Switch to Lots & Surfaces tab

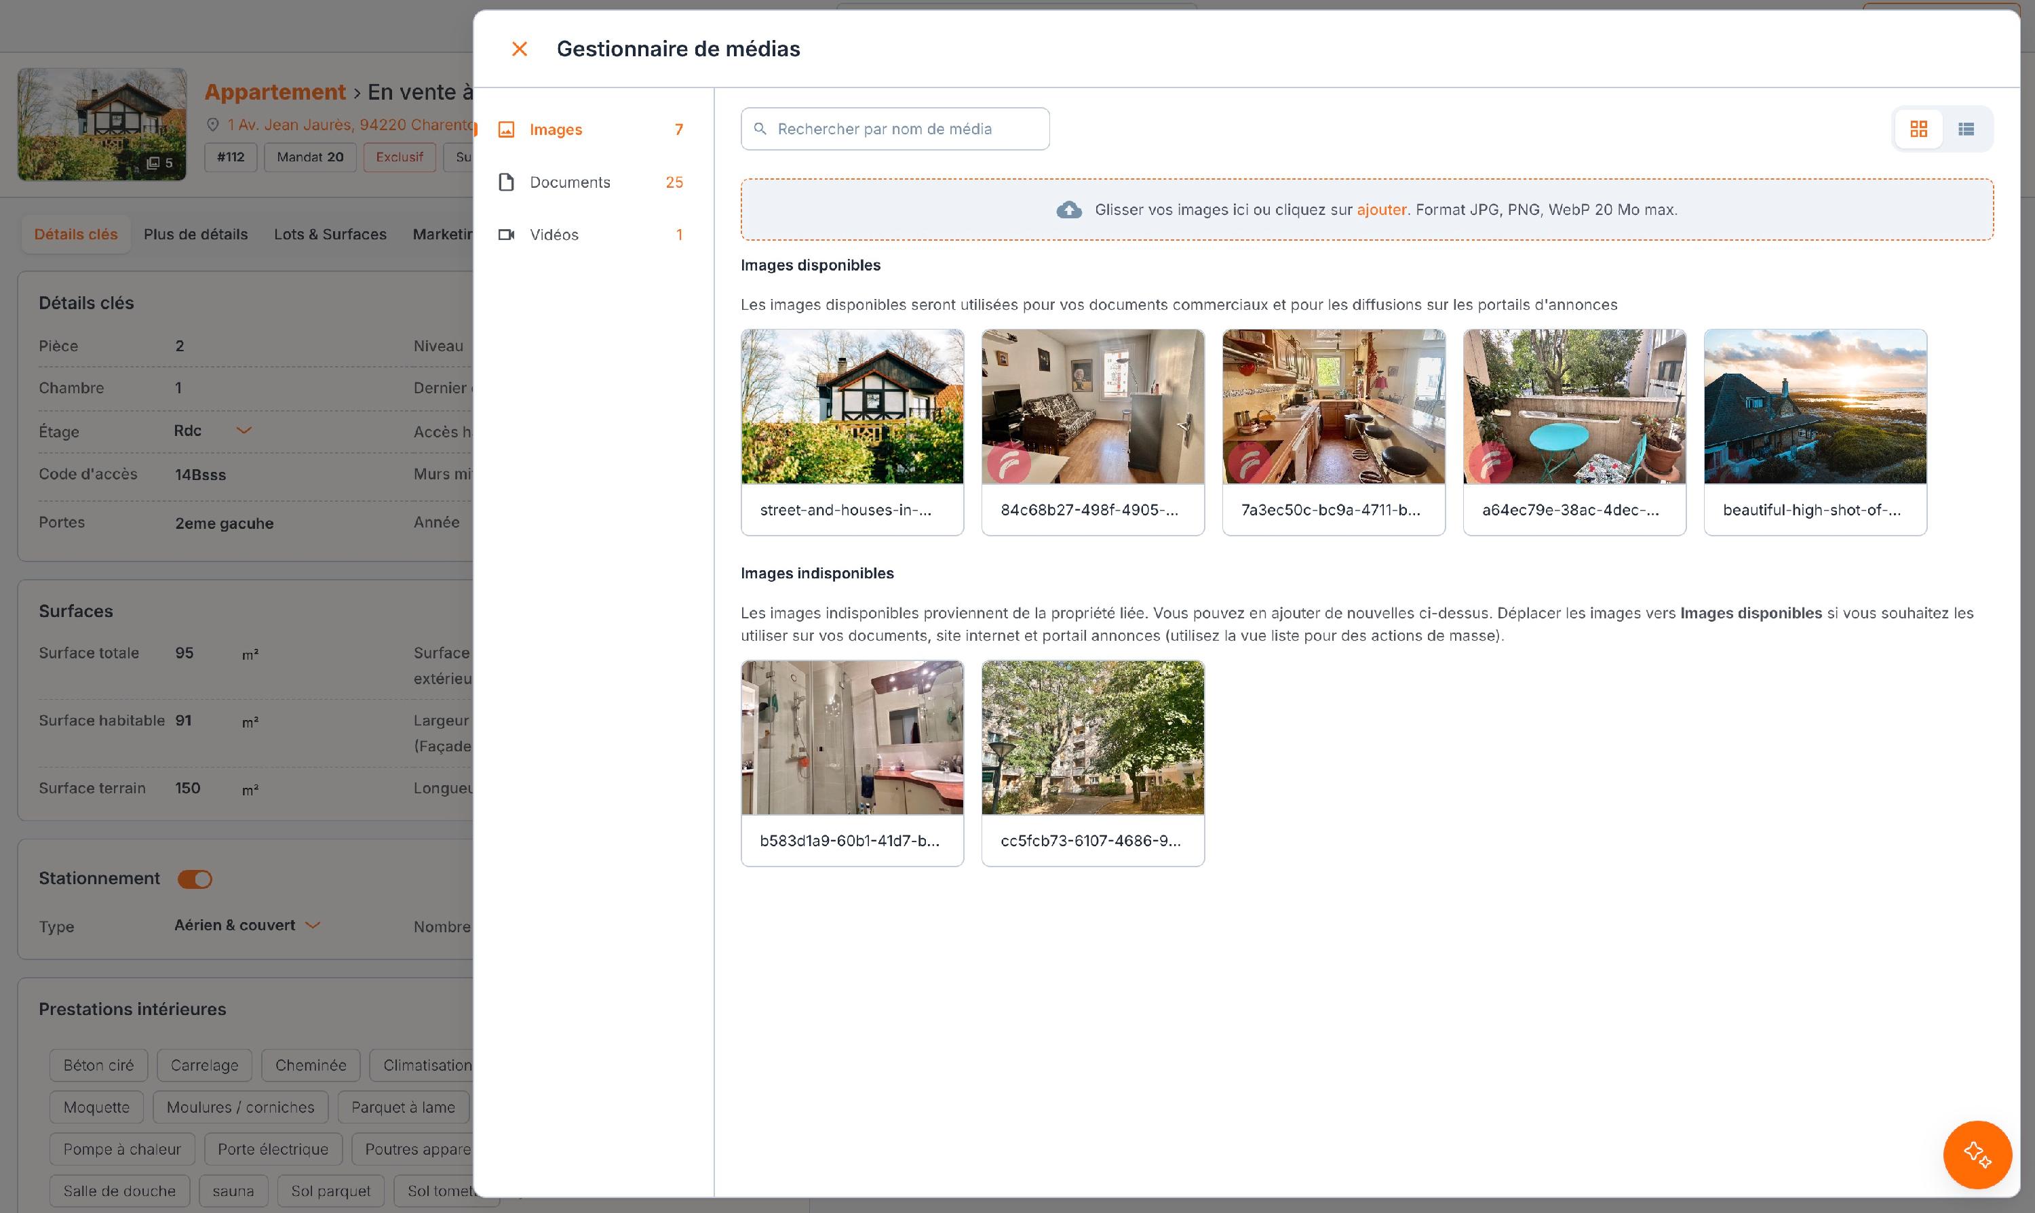pyautogui.click(x=330, y=235)
